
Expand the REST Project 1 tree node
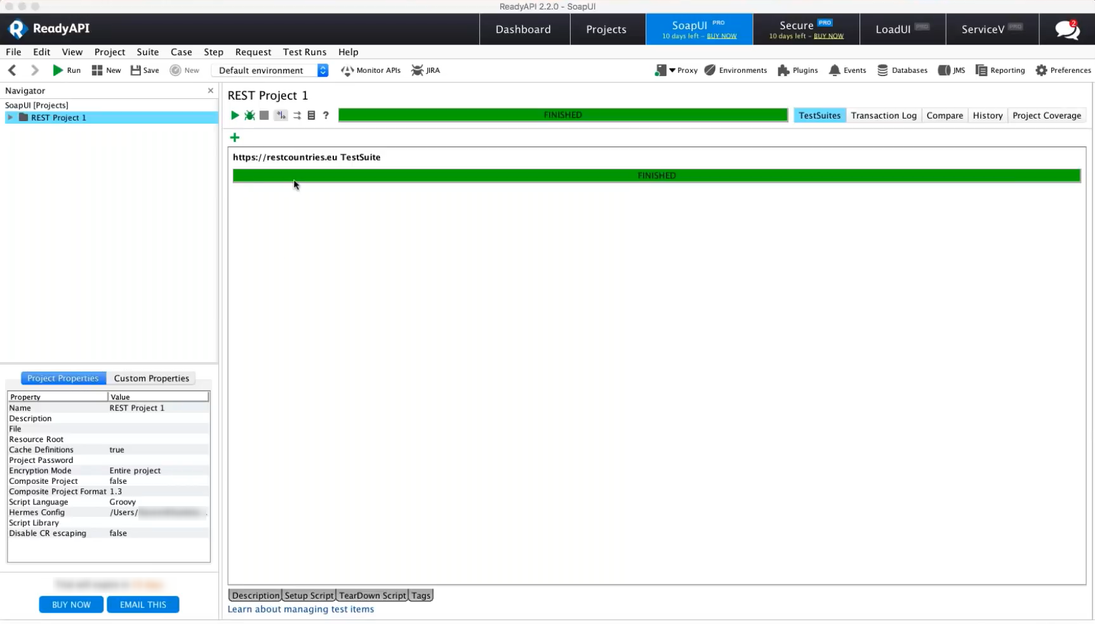coord(10,117)
